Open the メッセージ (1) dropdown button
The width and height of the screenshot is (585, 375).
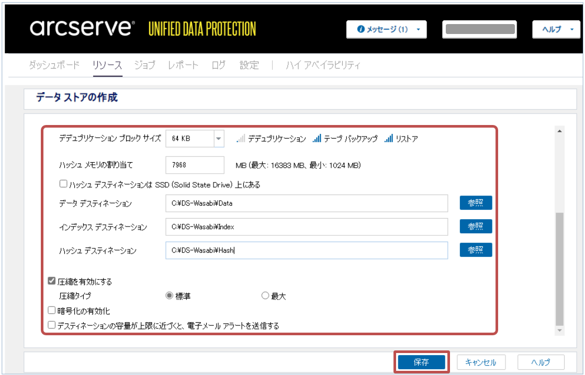point(386,29)
